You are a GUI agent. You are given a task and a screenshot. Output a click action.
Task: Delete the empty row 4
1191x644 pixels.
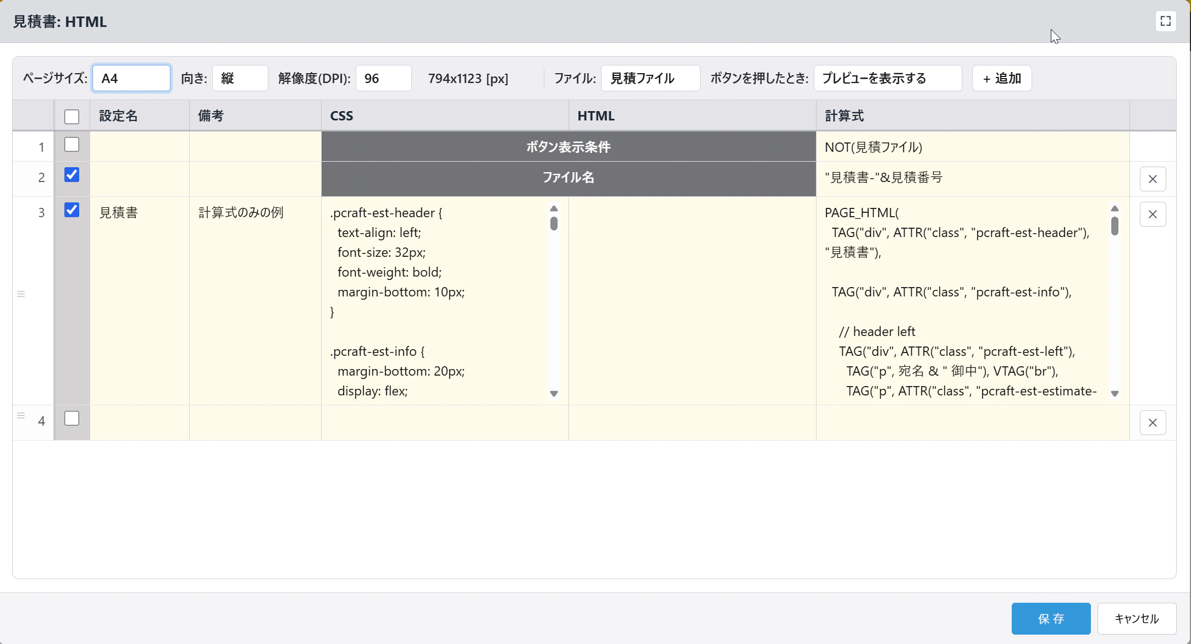tap(1153, 423)
